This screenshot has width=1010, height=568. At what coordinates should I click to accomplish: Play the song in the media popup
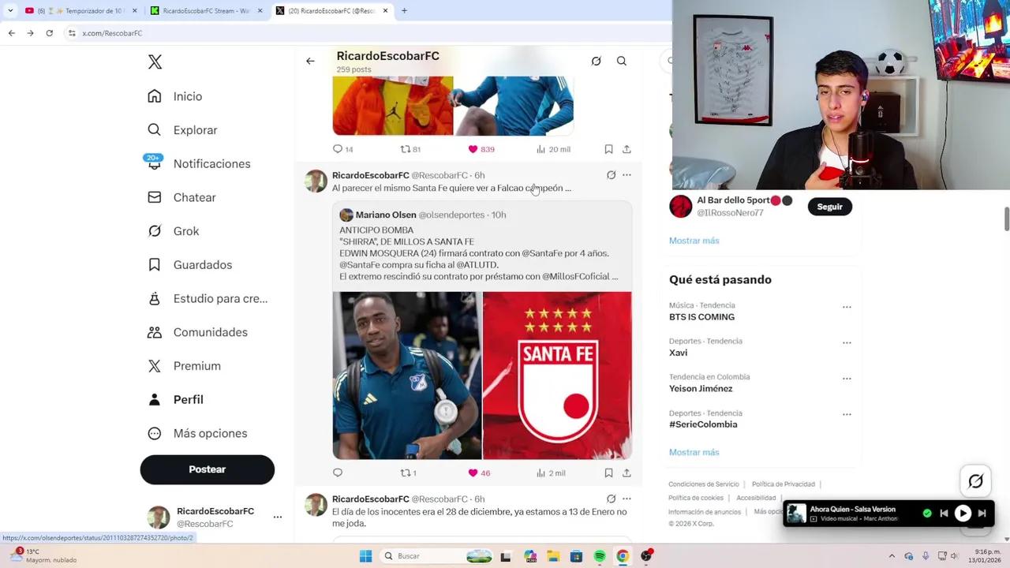[963, 514]
